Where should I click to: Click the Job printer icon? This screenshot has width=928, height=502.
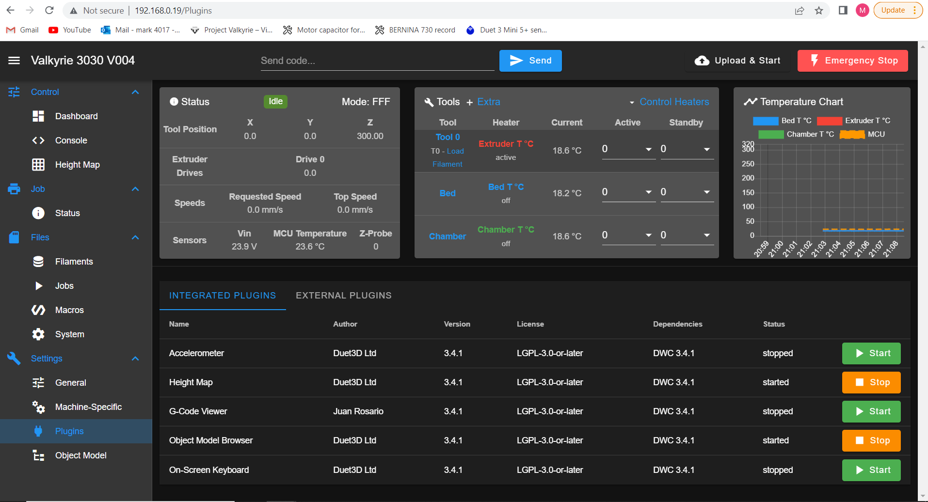coord(14,189)
